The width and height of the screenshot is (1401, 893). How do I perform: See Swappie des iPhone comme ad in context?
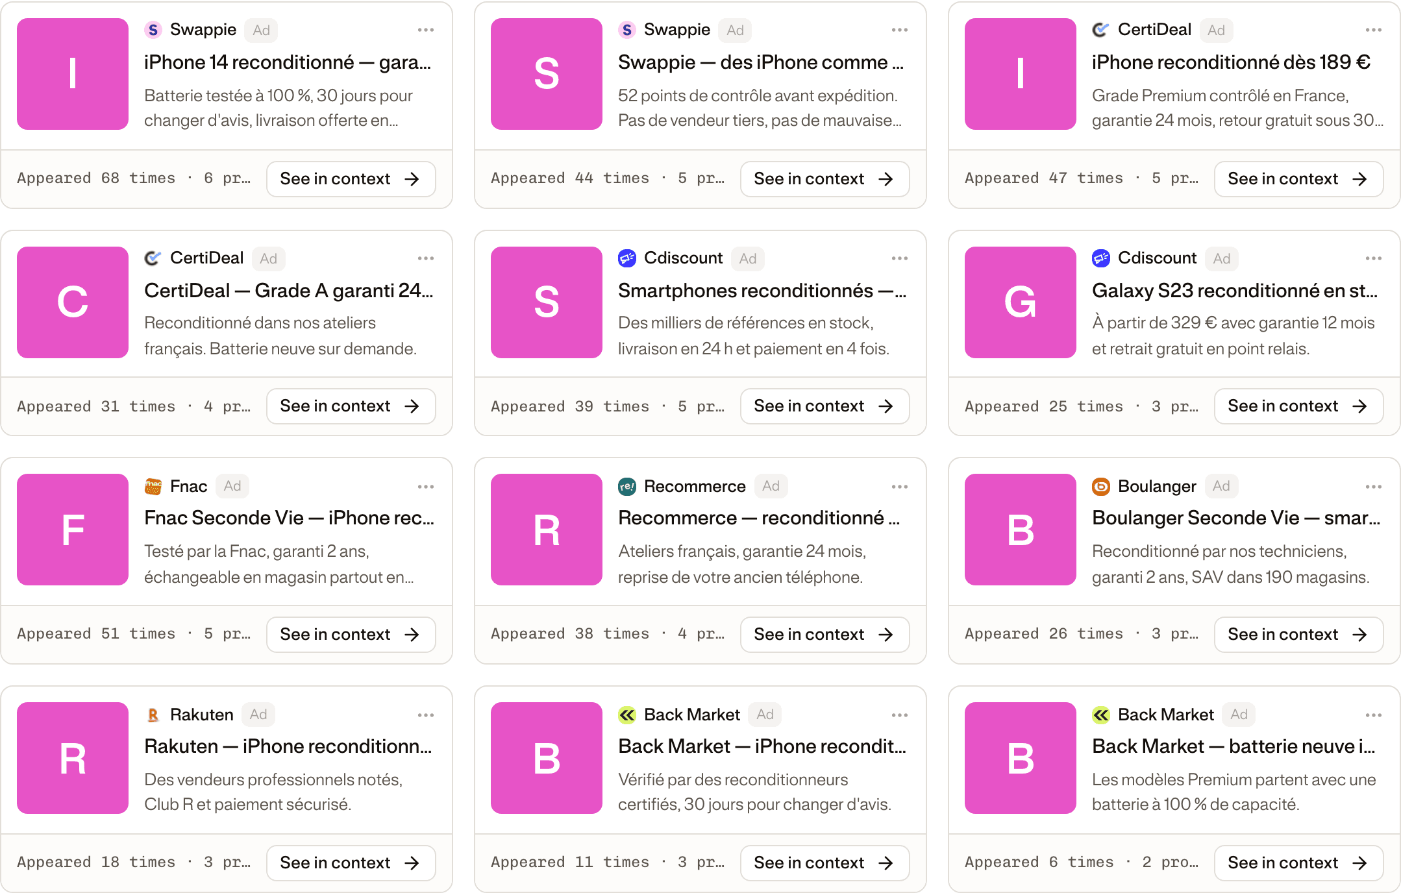coord(825,179)
